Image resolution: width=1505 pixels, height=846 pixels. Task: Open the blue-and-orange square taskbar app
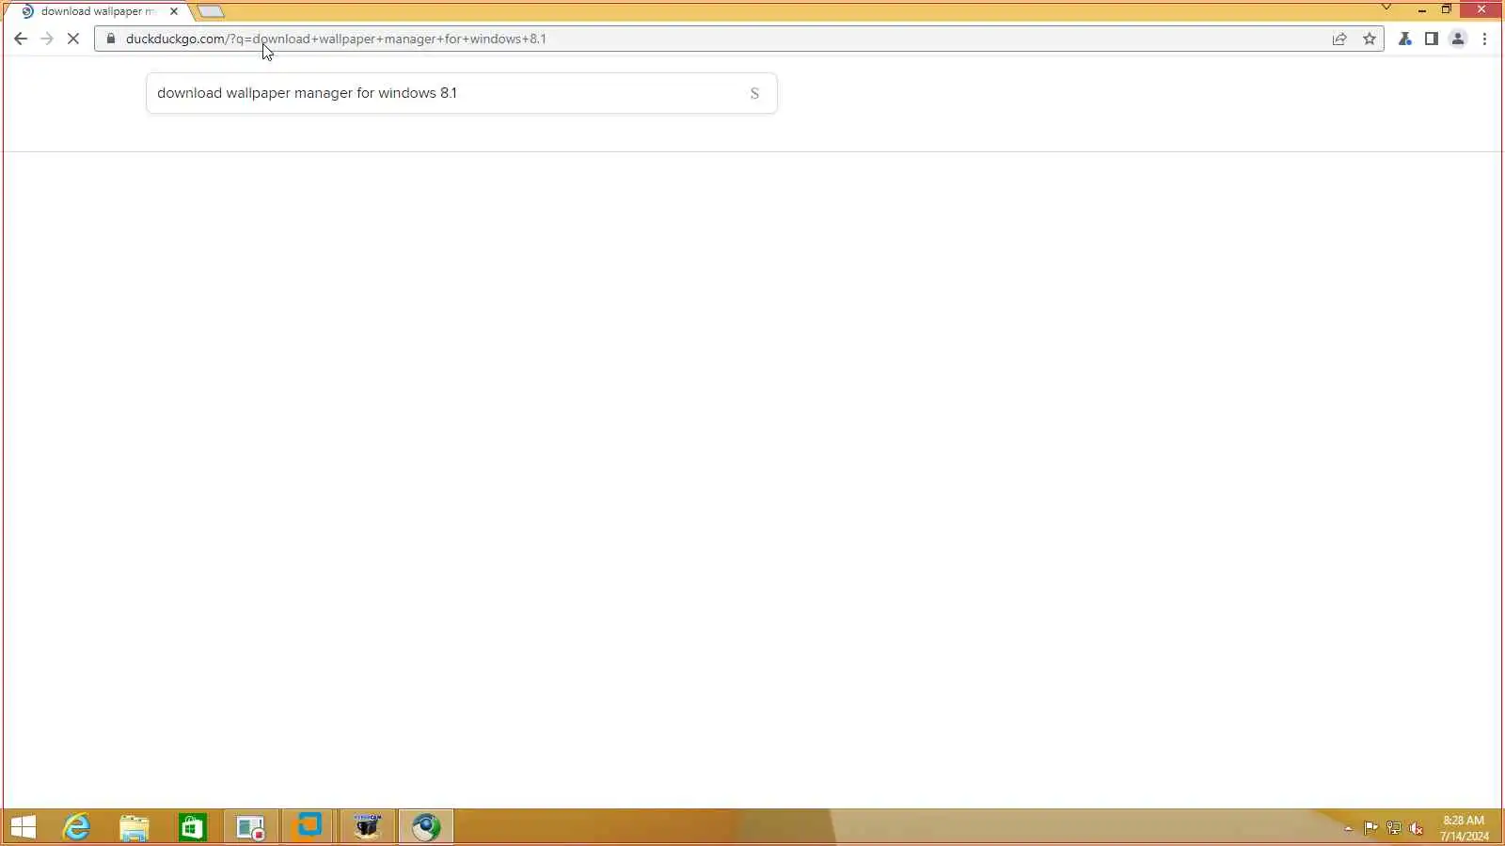point(309,827)
